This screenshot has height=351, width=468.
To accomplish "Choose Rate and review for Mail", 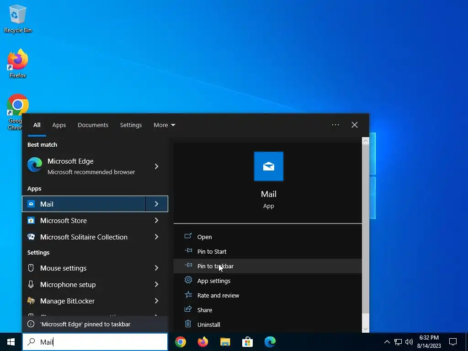I will point(267,295).
